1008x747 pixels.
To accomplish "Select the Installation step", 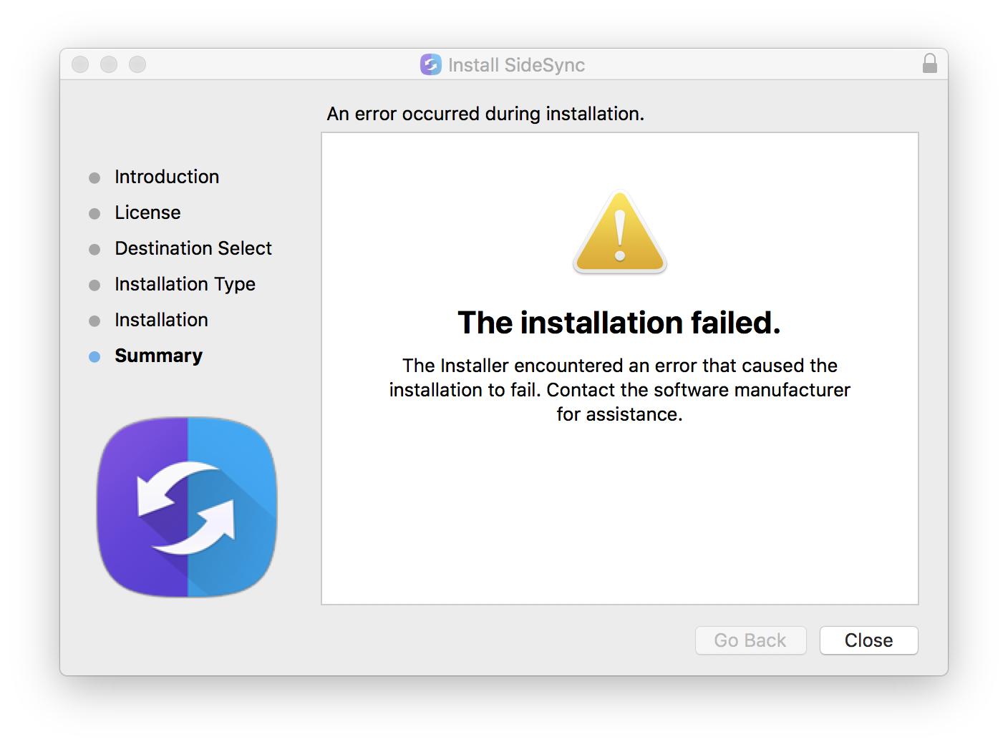I will 161,320.
